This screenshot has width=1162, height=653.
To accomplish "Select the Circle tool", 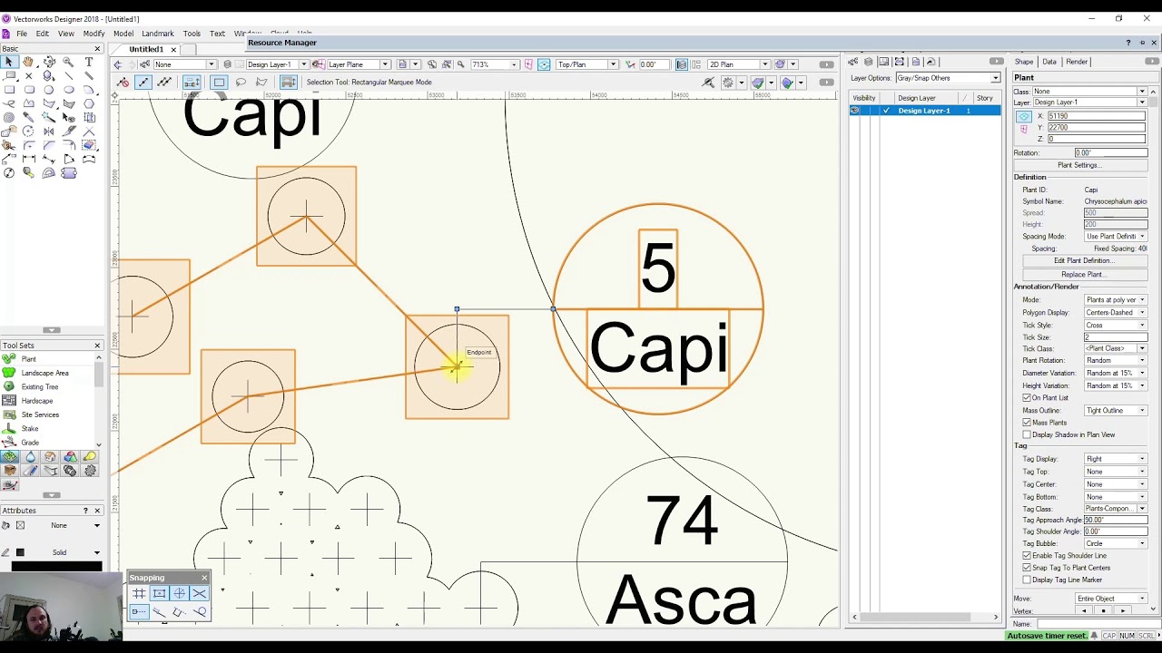I will [49, 90].
